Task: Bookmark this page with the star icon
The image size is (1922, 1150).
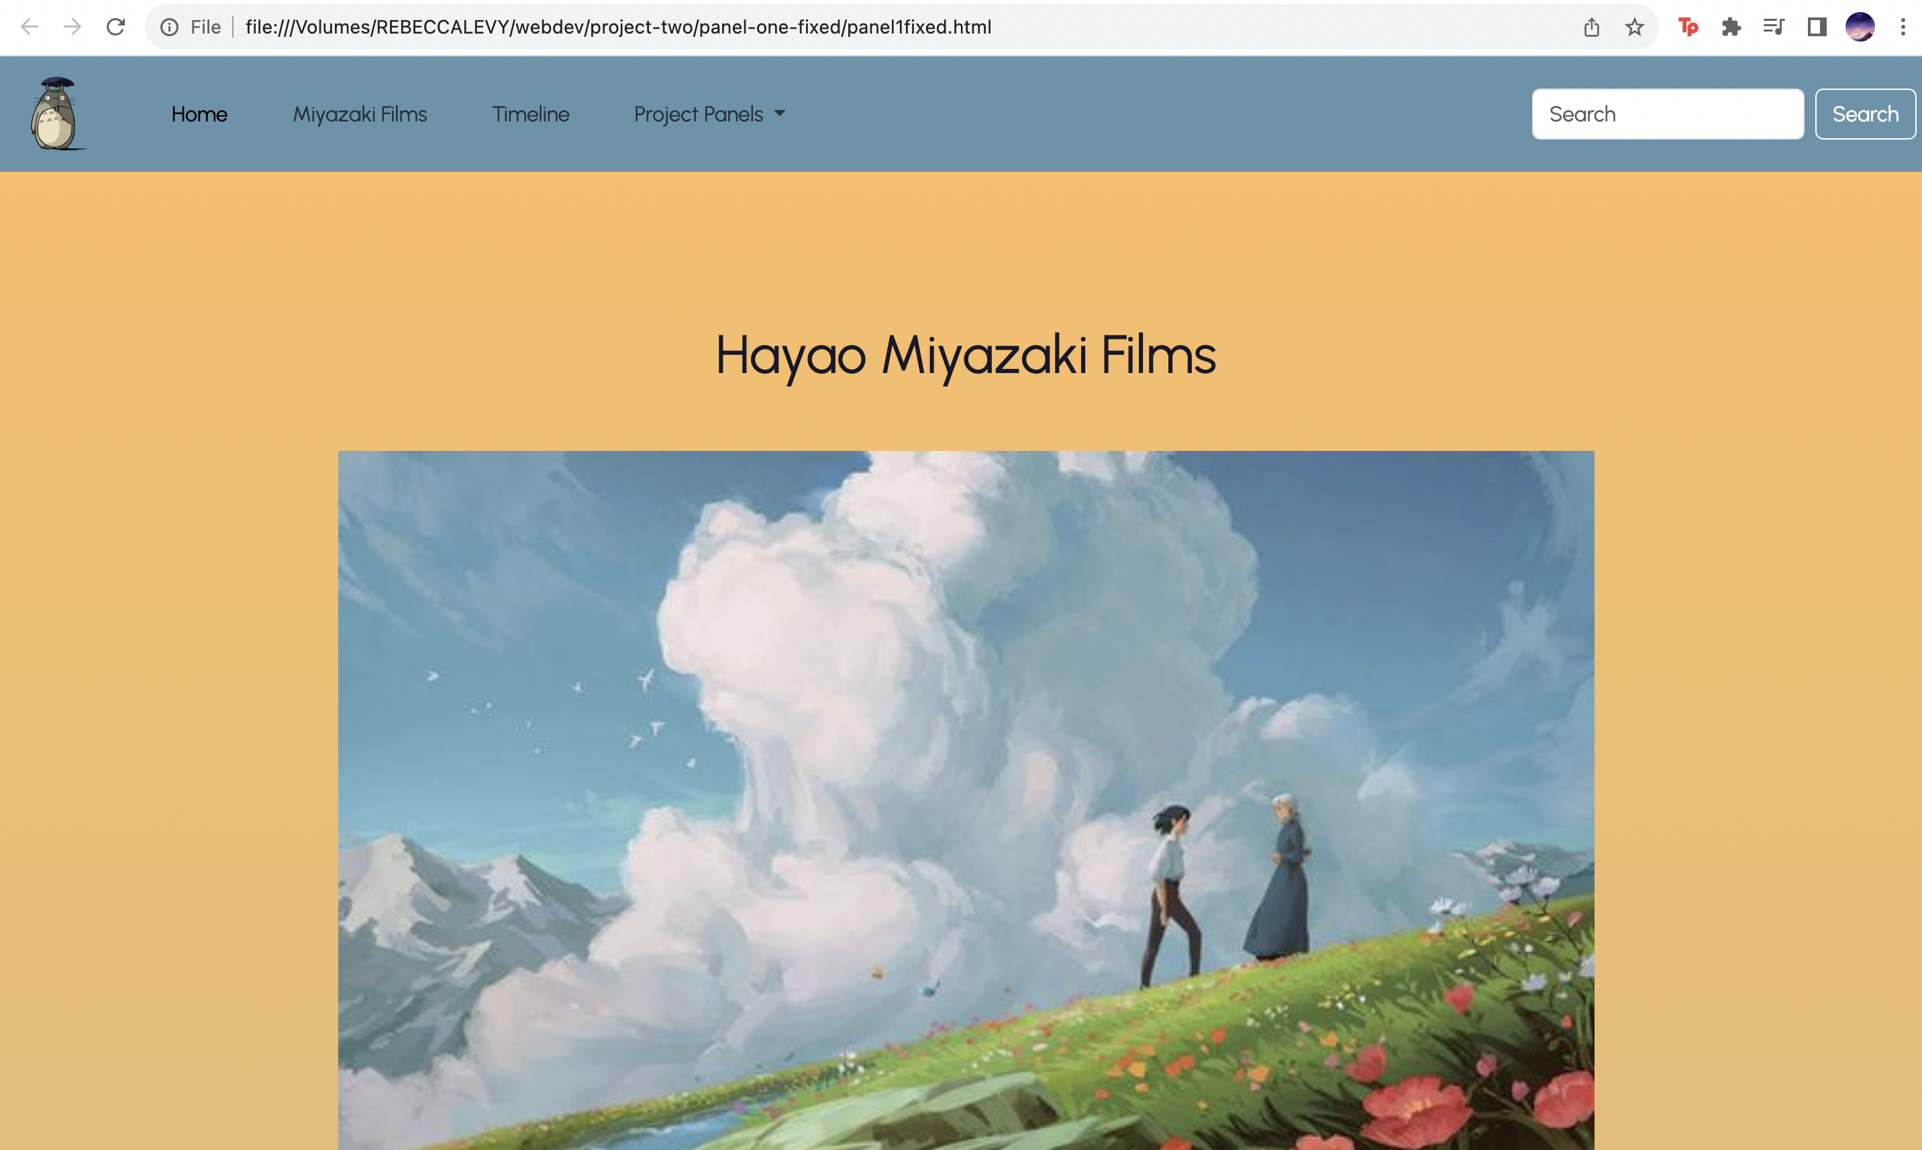Action: (1635, 27)
